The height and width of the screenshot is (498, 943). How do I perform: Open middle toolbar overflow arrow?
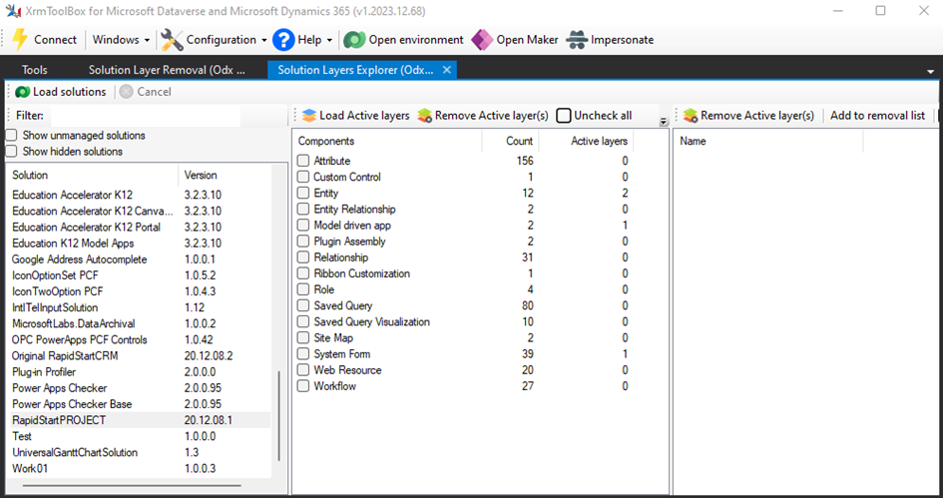(x=664, y=122)
